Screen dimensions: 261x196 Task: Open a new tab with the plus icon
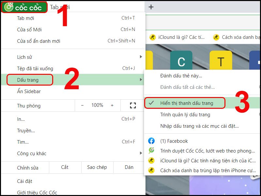point(151,7)
